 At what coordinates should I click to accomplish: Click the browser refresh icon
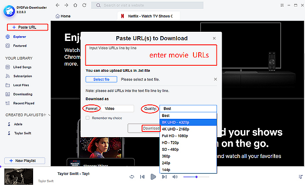pos(86,6)
